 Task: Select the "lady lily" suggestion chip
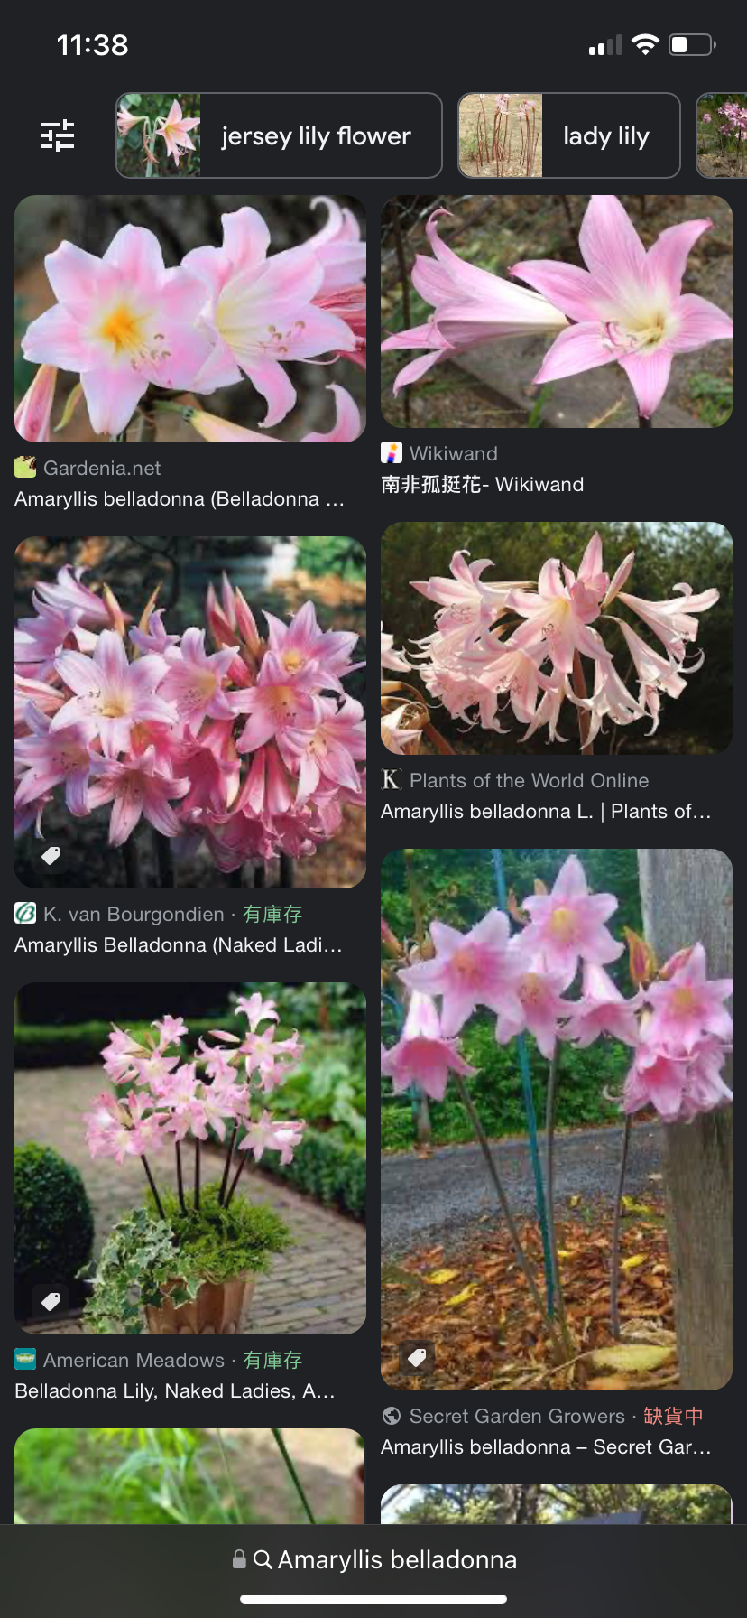point(569,135)
